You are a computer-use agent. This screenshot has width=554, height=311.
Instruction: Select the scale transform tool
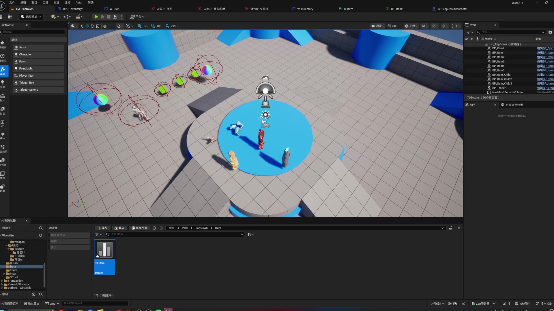pyautogui.click(x=98, y=26)
